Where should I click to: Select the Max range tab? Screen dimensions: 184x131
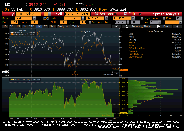pos(52,26)
